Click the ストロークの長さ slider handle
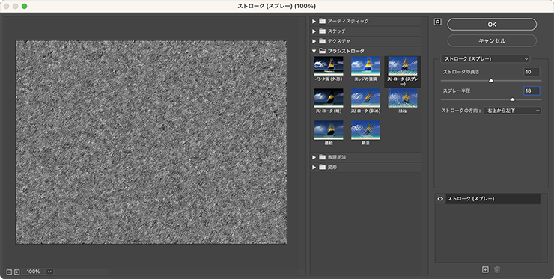The width and height of the screenshot is (554, 279). pos(491,81)
